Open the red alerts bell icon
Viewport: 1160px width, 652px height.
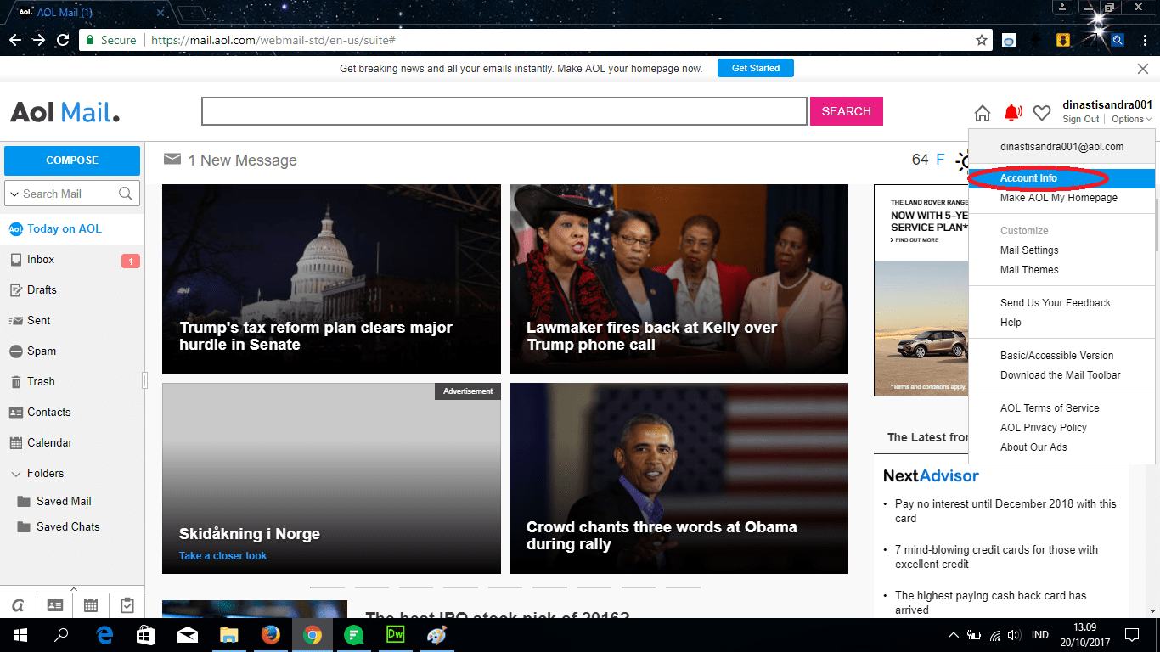coord(1012,113)
